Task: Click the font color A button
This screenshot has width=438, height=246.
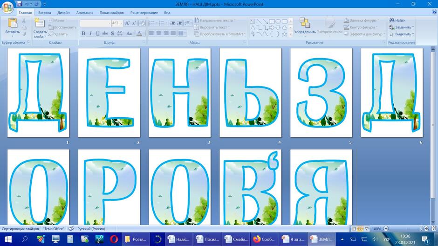Action: [x=139, y=33]
